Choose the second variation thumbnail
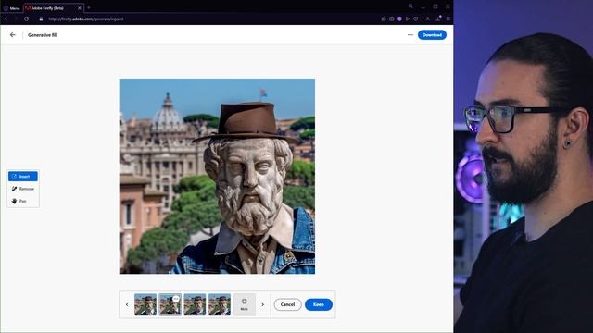The height and width of the screenshot is (333, 593). (x=170, y=304)
